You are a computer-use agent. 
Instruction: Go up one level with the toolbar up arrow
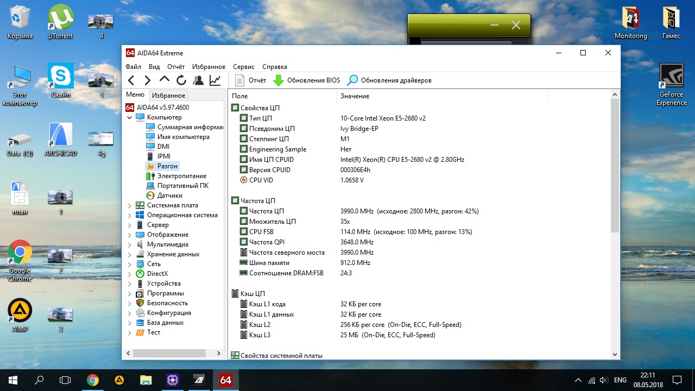click(165, 80)
